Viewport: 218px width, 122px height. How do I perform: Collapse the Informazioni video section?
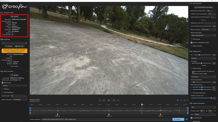pyautogui.click(x=28, y=13)
